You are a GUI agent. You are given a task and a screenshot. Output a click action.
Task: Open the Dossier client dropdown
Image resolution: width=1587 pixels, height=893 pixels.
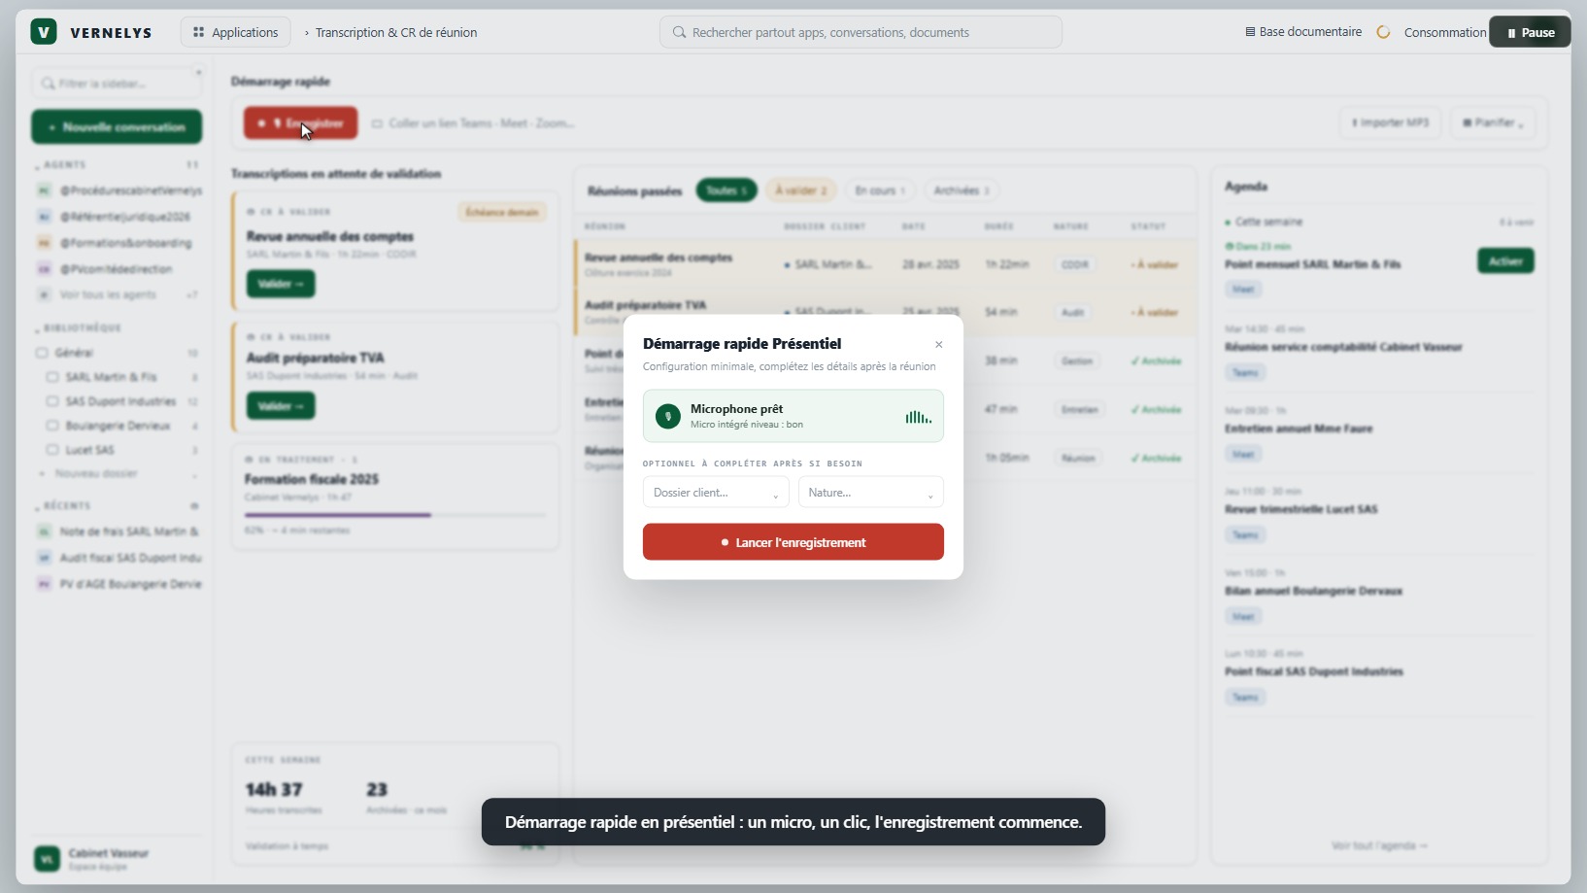[x=715, y=493]
